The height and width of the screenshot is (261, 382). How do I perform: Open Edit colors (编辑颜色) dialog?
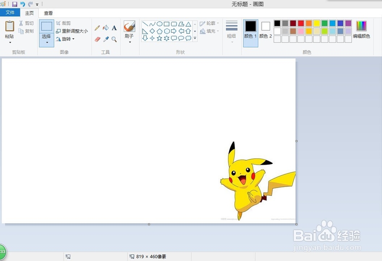(x=361, y=29)
